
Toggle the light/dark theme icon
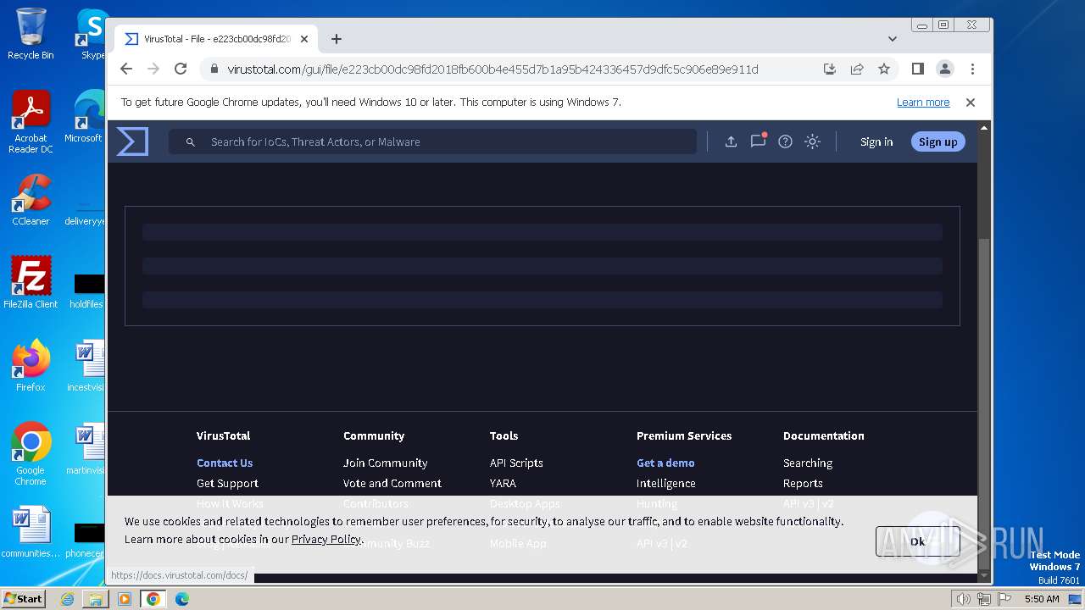(812, 141)
